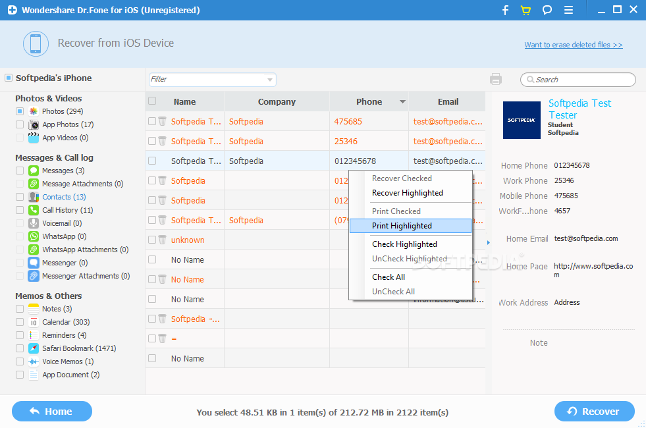Image resolution: width=646 pixels, height=428 pixels.
Task: Tick the select-all checkbox in table header
Action: point(152,101)
